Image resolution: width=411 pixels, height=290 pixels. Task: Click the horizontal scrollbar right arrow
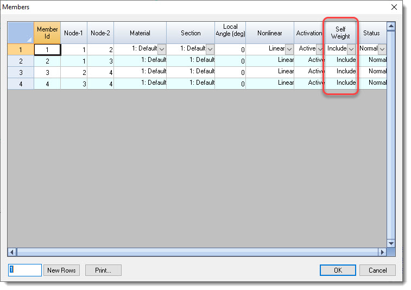pos(382,252)
